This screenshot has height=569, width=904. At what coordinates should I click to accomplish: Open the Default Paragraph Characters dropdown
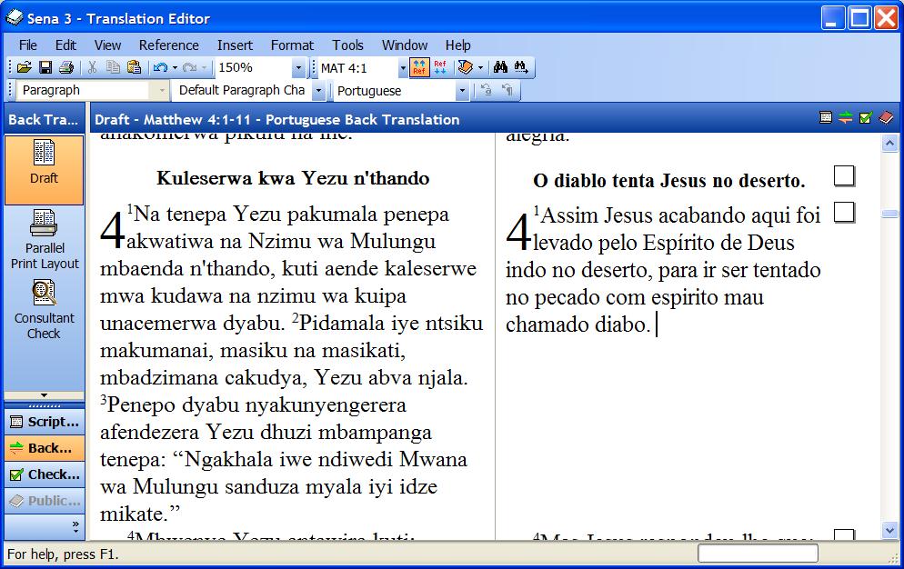(x=318, y=91)
